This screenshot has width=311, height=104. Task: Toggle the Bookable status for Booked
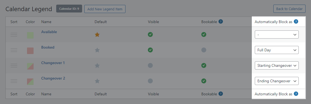(204, 50)
